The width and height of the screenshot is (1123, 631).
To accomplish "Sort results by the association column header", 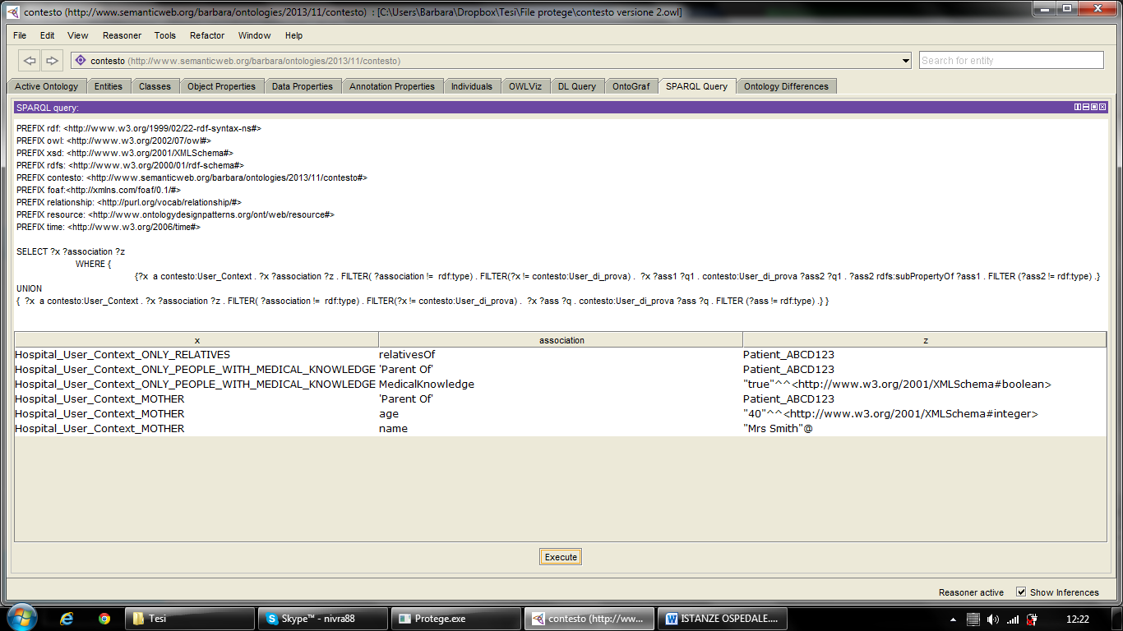I will point(561,339).
